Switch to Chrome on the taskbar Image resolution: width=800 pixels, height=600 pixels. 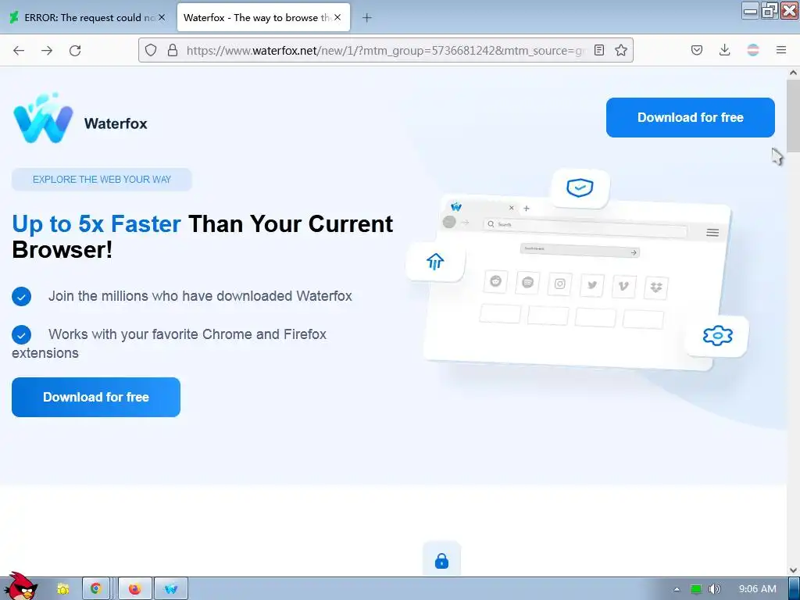[96, 589]
